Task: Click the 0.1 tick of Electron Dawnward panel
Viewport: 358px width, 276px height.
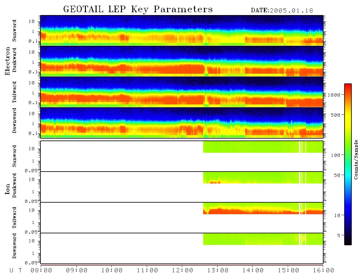Action: pyautogui.click(x=33, y=133)
